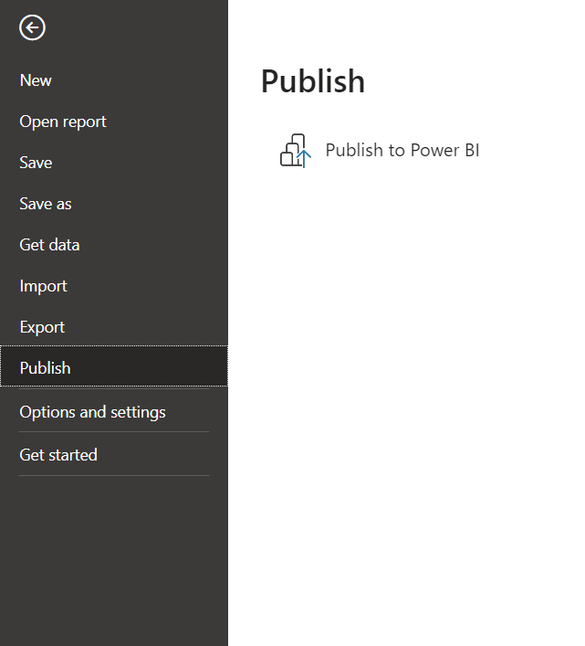
Task: Select the highlighted Publish menu item
Action: 114,366
